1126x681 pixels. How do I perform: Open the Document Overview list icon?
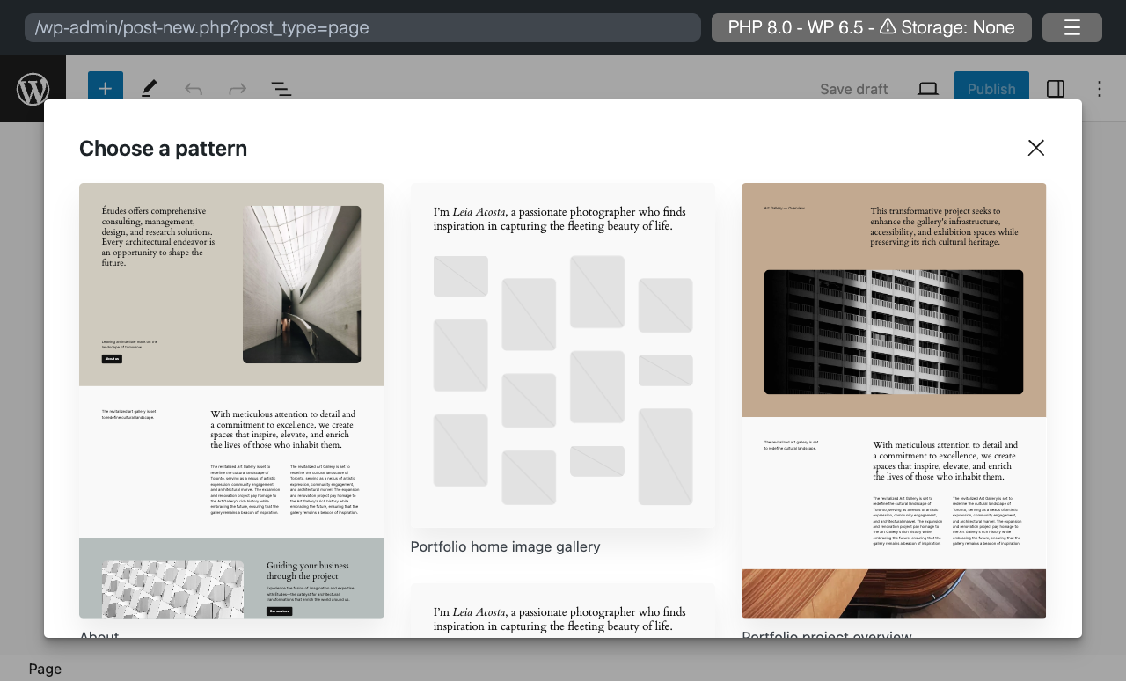click(281, 89)
